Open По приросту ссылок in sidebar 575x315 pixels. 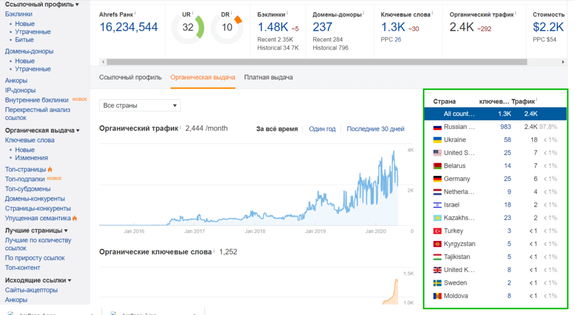click(x=35, y=258)
